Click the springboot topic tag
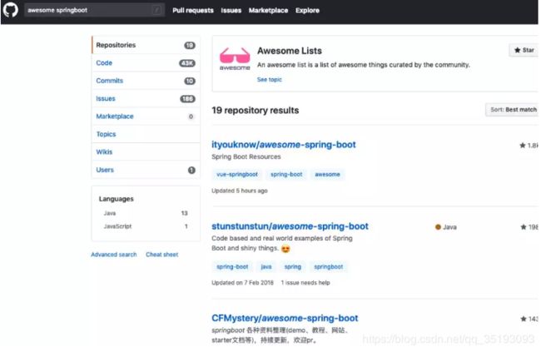The height and width of the screenshot is (352, 541). tap(329, 267)
